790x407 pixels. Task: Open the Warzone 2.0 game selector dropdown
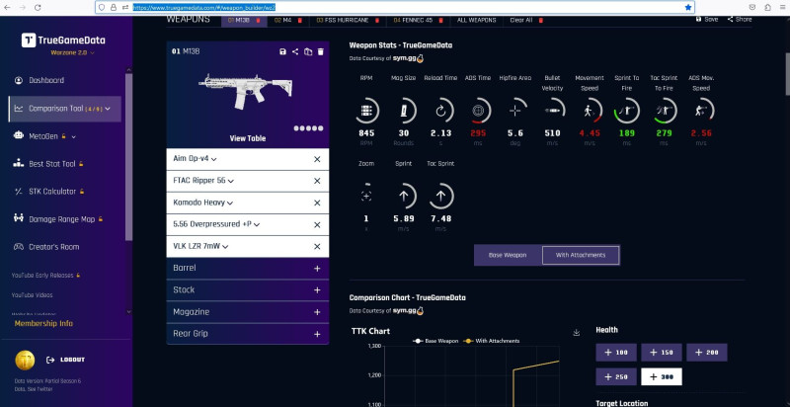pos(72,52)
